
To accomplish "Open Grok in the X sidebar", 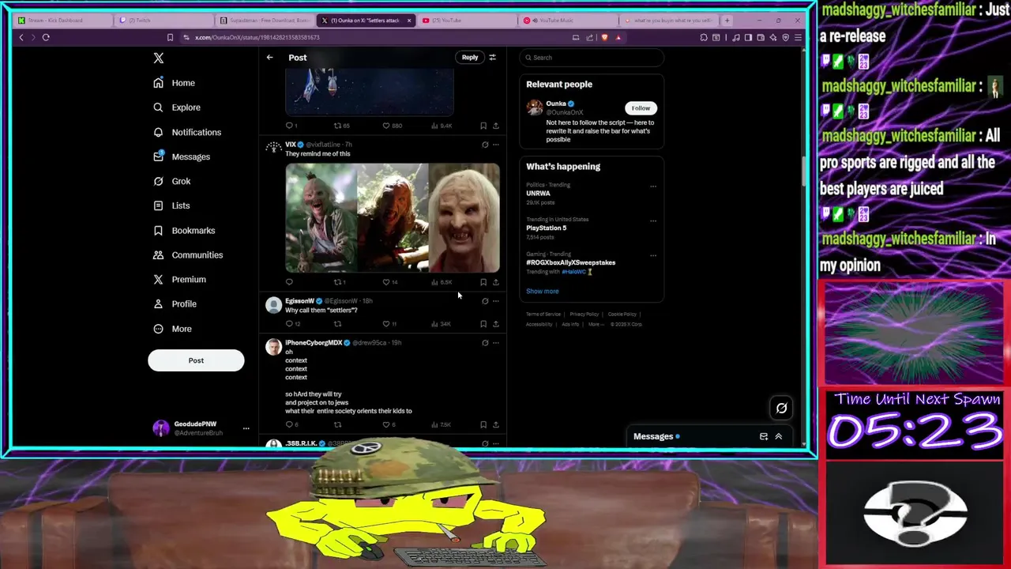I will [x=171, y=181].
